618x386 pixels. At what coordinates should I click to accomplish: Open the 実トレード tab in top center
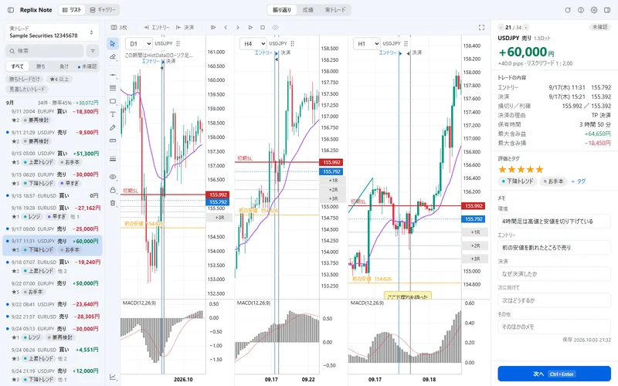pyautogui.click(x=335, y=10)
